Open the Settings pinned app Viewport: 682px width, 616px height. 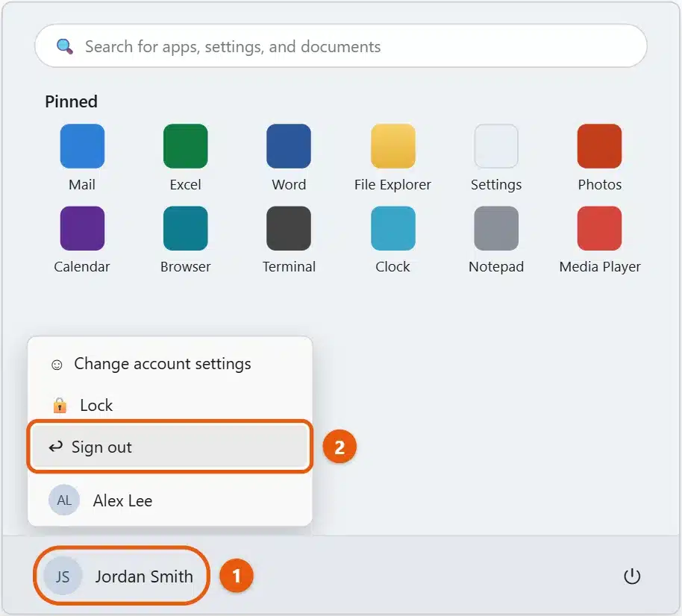tap(496, 146)
